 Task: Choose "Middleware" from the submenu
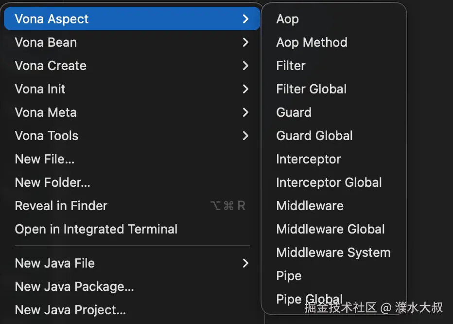310,206
